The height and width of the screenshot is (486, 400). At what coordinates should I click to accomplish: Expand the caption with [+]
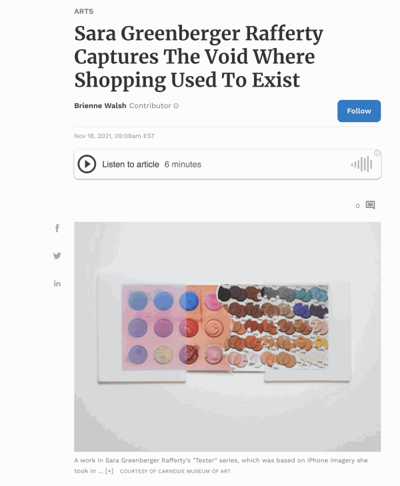(x=109, y=471)
